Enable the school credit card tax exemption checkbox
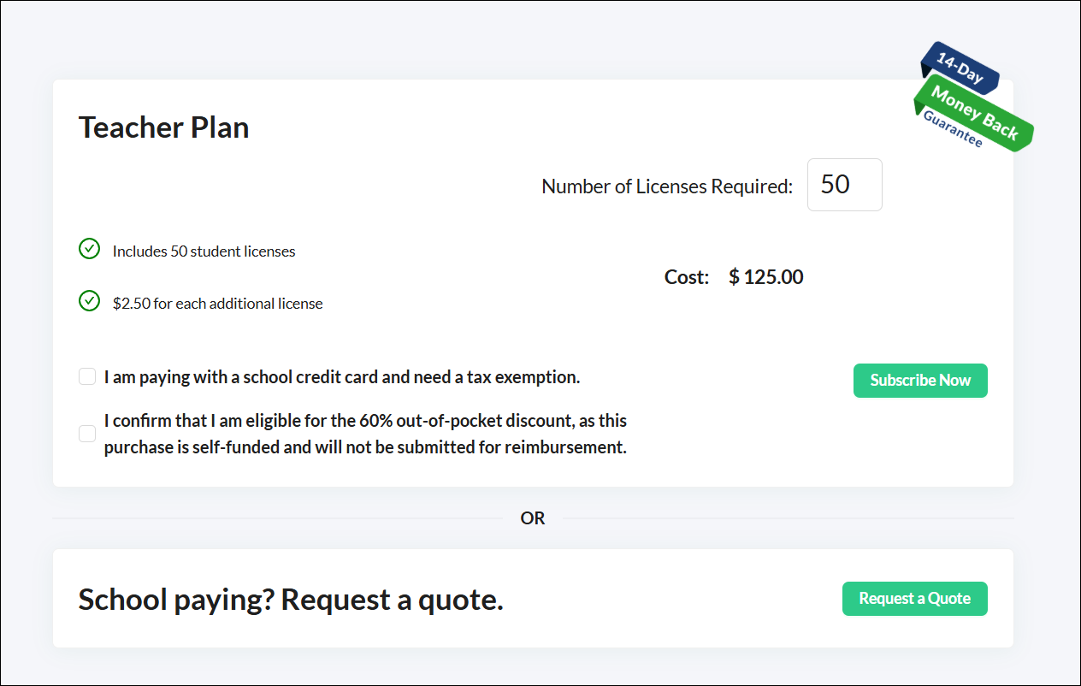This screenshot has width=1081, height=686. 87,377
